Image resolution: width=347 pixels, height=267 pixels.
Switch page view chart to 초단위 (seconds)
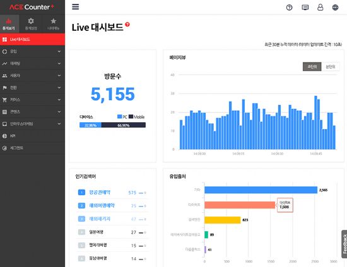tap(312, 67)
